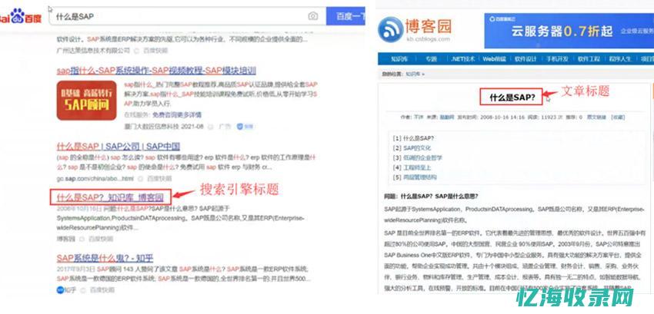
Task: Switch to the 程序人生 navigation tab
Action: 622,59
